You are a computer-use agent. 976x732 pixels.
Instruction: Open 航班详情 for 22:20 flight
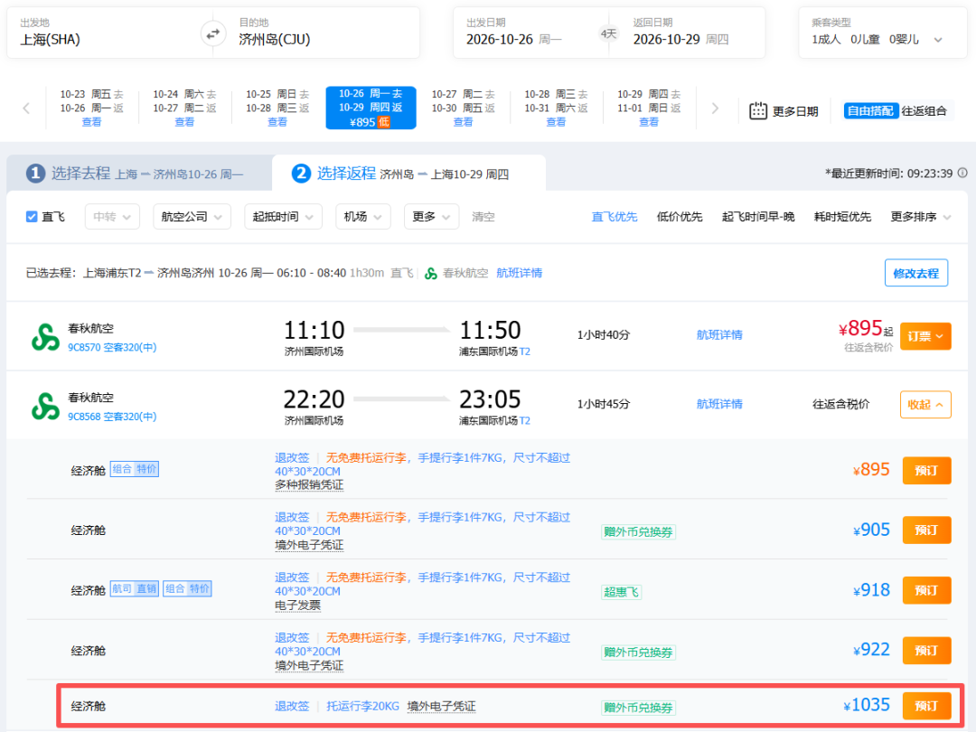point(719,404)
